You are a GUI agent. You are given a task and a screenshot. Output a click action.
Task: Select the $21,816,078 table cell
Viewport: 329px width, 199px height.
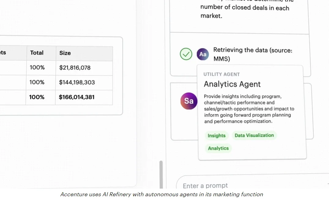click(75, 68)
